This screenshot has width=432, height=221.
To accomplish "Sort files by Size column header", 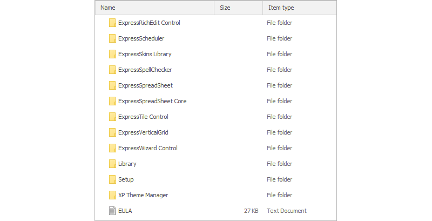I will [x=225, y=8].
